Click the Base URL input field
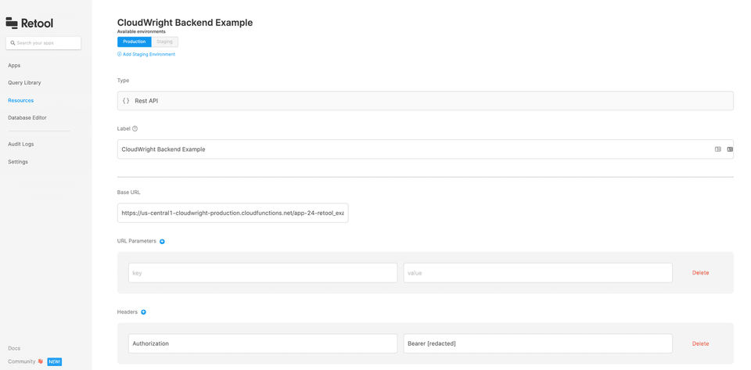Viewport: 751px width, 370px height. (232, 213)
